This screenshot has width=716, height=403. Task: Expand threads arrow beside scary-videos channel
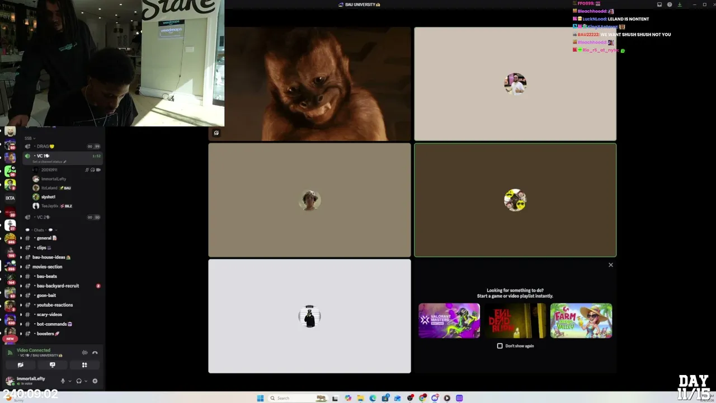[x=21, y=315]
